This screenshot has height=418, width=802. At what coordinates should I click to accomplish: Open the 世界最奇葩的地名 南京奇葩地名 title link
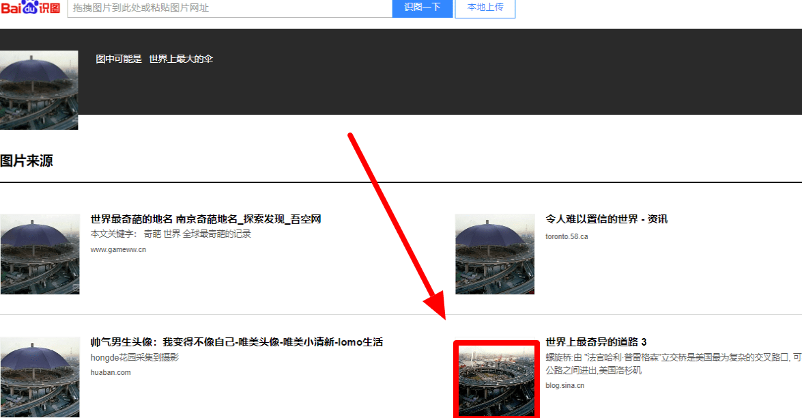[x=205, y=219]
